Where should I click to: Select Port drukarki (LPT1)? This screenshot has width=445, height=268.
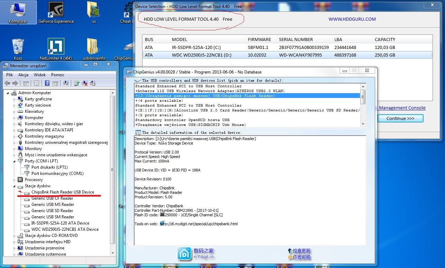49,167
